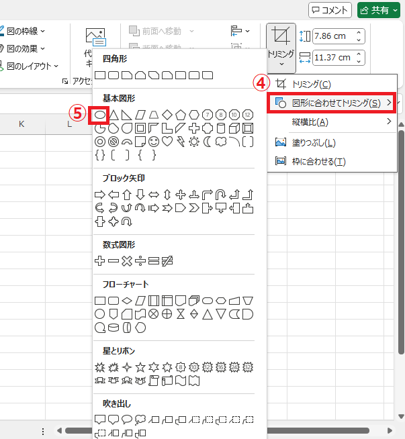
Task: Pick the 5-point star shape
Action: point(140,367)
